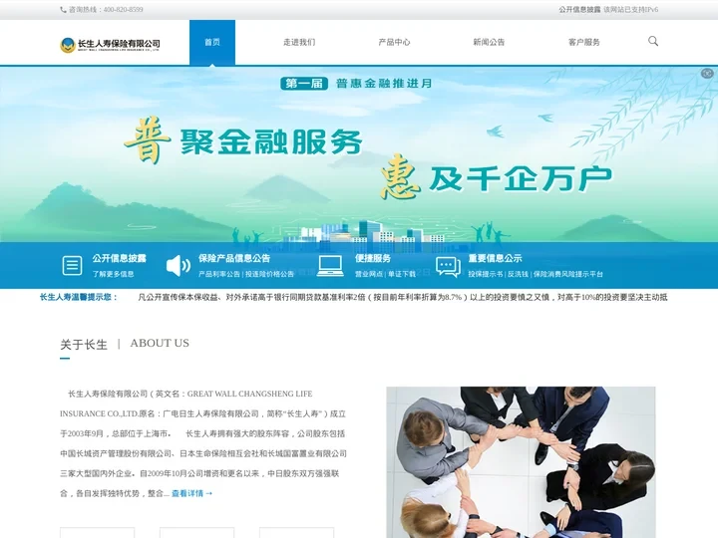Click 了解更多信息 link
The width and height of the screenshot is (718, 538).
point(113,274)
